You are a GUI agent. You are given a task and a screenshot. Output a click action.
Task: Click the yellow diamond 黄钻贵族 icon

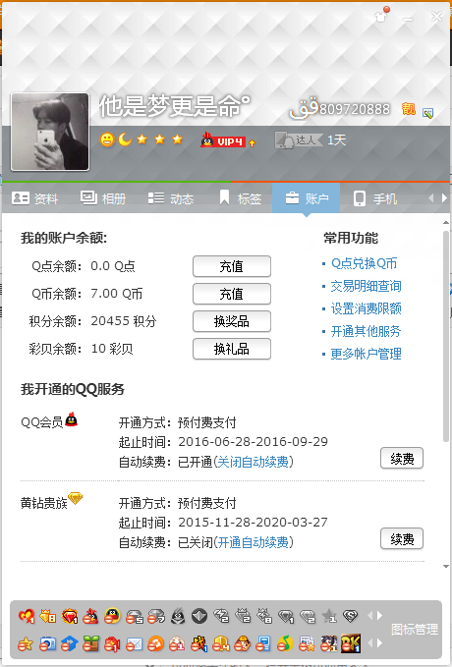click(76, 498)
